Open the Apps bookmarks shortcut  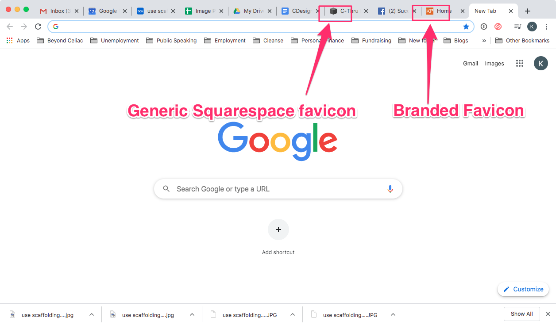click(18, 40)
